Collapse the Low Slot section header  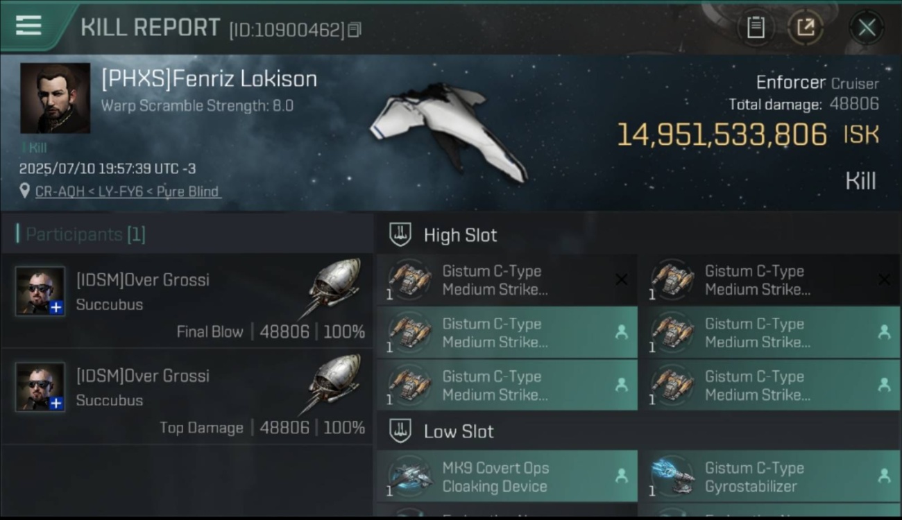638,431
